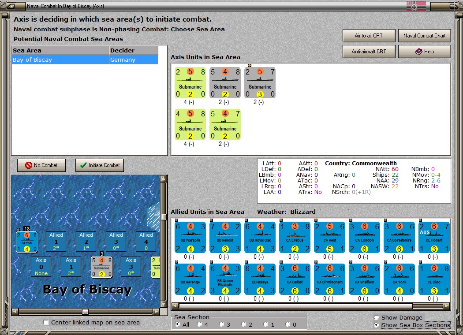The height and width of the screenshot is (335, 463).
Task: Select Show Sea Box Sections option
Action: 376,325
